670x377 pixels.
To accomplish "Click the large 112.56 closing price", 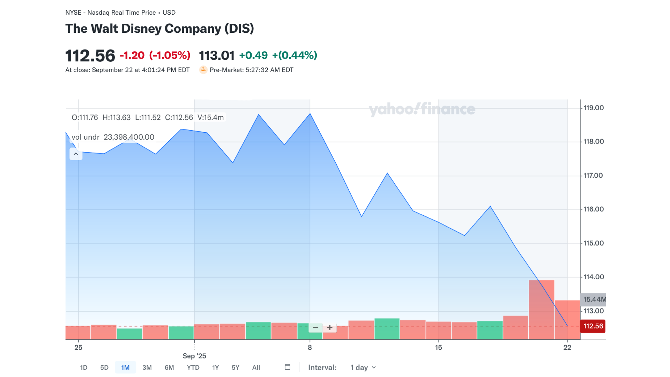I will (90, 56).
